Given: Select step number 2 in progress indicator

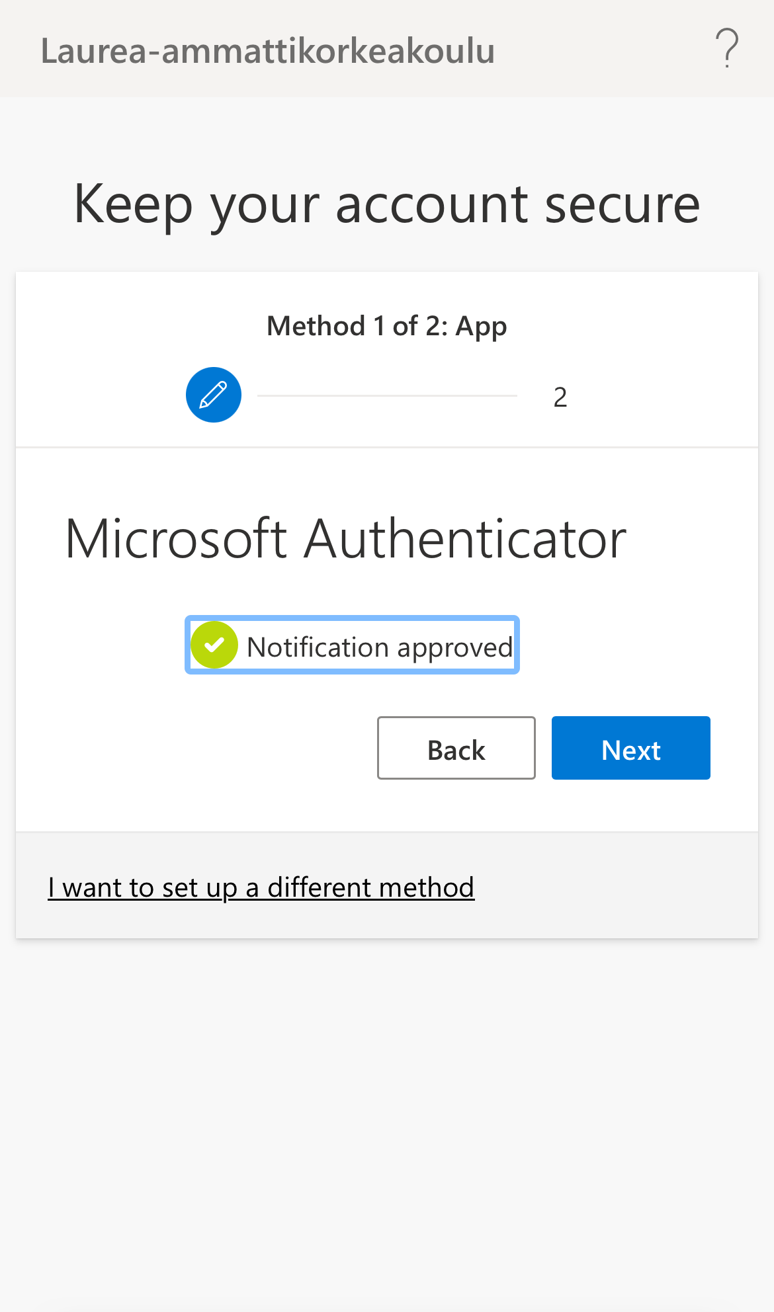Looking at the screenshot, I should point(560,397).
